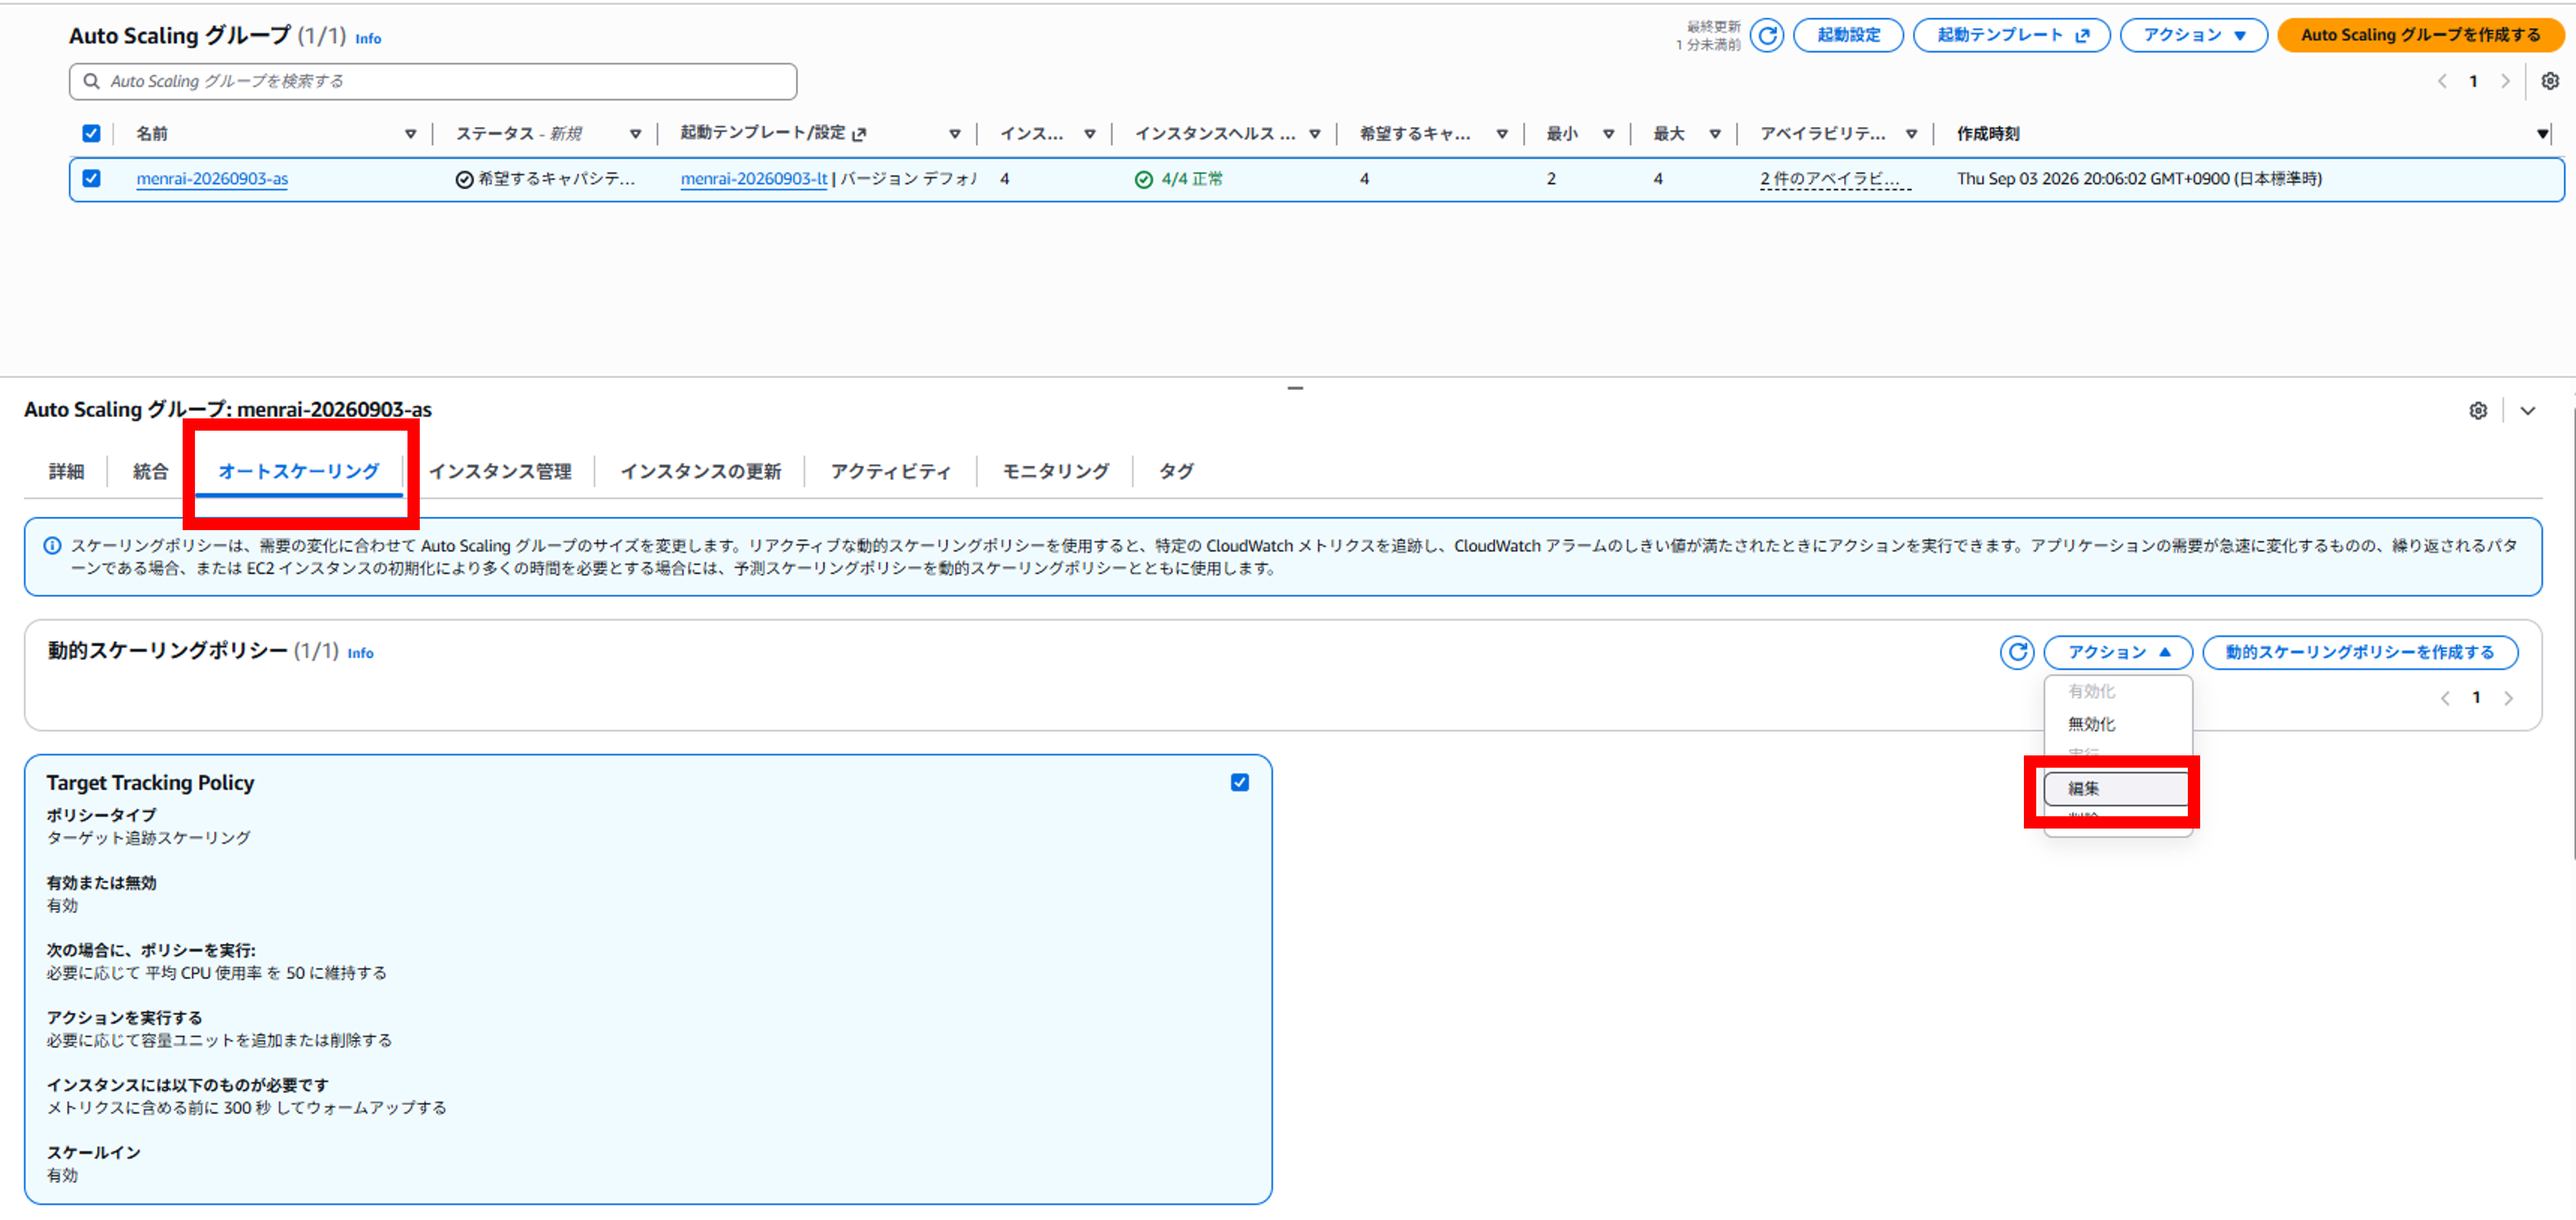Image resolution: width=2576 pixels, height=1220 pixels.
Task: Click the status check icon for menrai-20260903-as
Action: click(464, 180)
